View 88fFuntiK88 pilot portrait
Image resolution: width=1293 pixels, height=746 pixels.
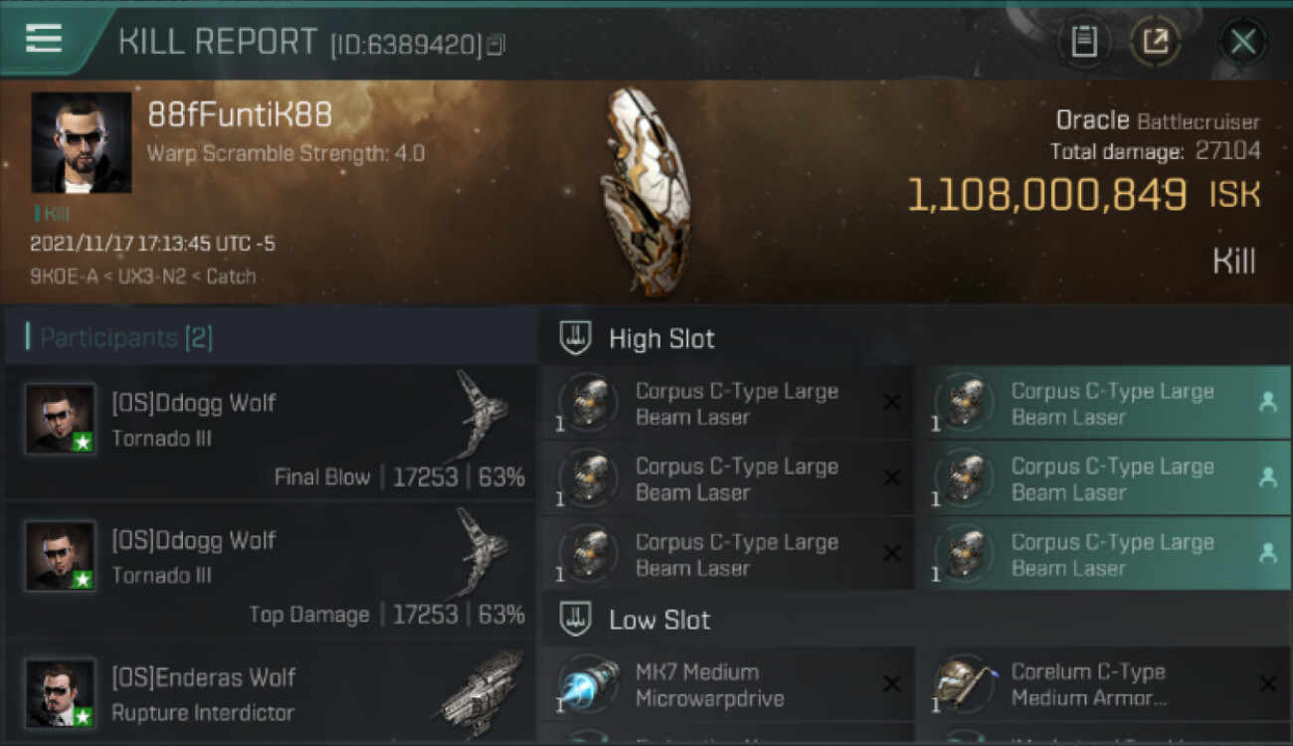pyautogui.click(x=82, y=142)
